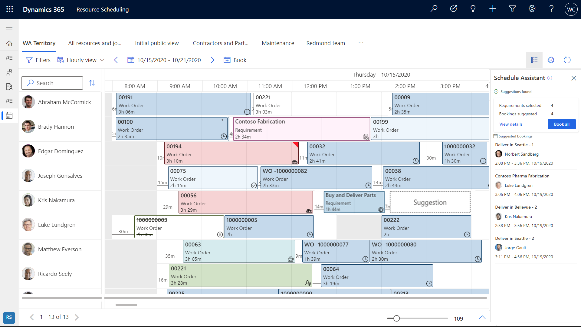Open the Schedule Board settings gear

click(x=551, y=60)
